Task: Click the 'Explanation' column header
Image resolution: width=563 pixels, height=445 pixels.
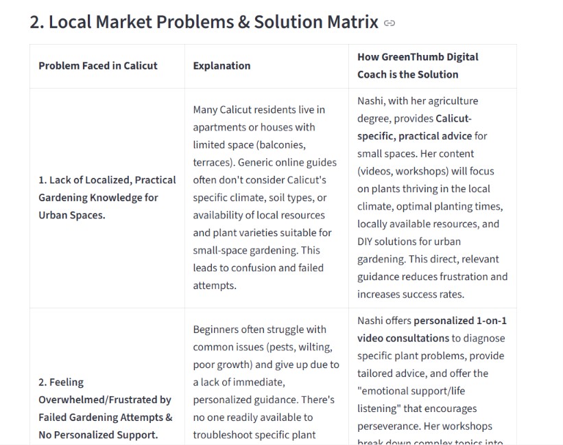Action: click(x=221, y=66)
